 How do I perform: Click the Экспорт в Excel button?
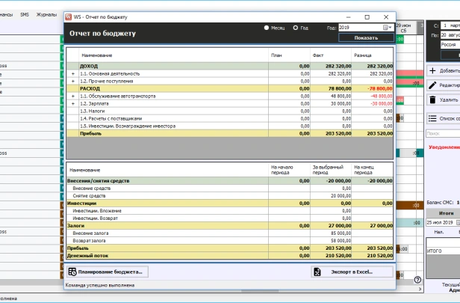(x=352, y=272)
